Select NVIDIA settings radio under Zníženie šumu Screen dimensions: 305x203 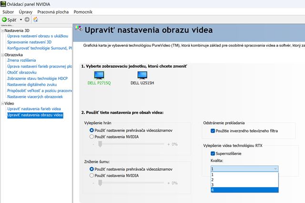[x=91, y=175]
